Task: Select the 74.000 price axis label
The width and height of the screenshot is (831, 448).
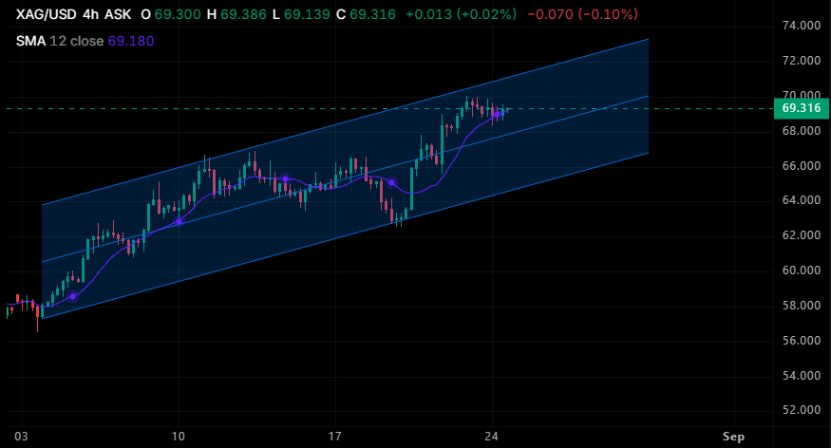Action: pos(802,26)
